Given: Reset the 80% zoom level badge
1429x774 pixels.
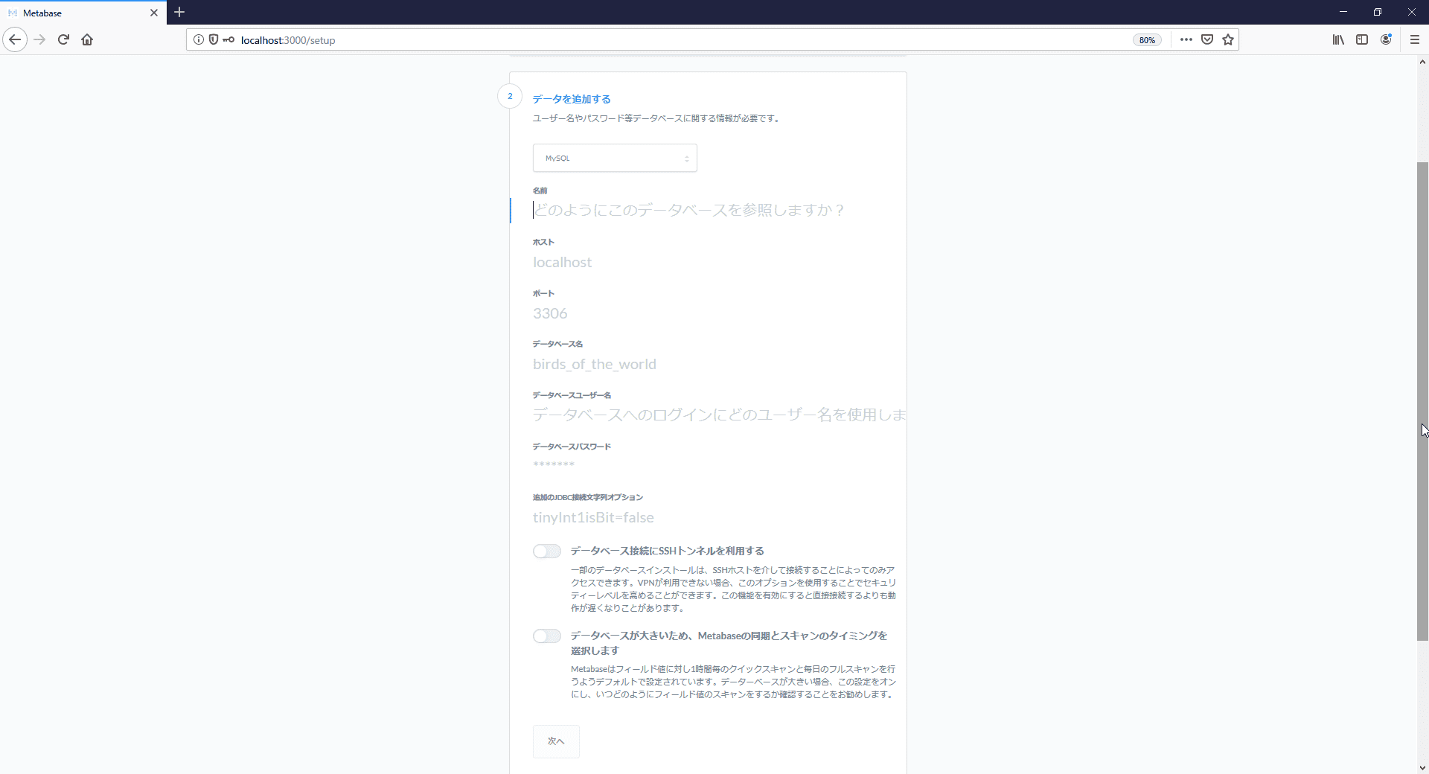Looking at the screenshot, I should [1147, 40].
